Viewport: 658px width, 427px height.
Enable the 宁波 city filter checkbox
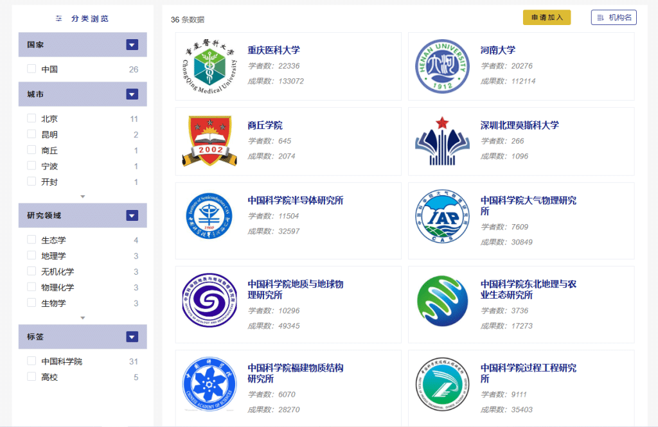coord(31,166)
